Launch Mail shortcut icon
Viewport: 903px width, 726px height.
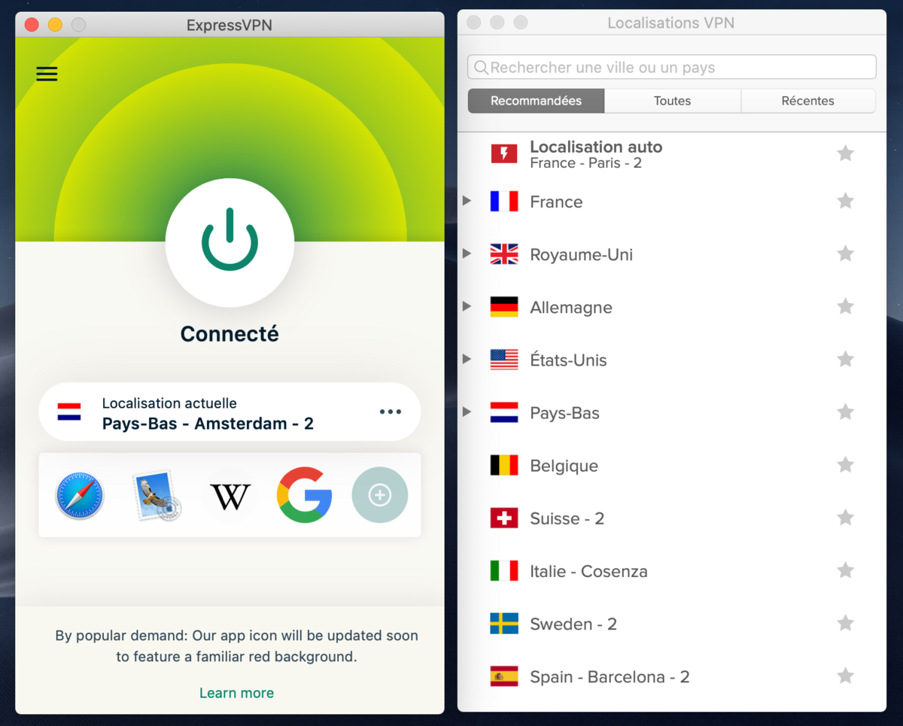tap(156, 496)
